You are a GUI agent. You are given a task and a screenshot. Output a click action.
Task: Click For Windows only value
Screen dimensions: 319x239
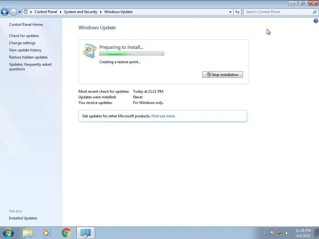tap(148, 103)
